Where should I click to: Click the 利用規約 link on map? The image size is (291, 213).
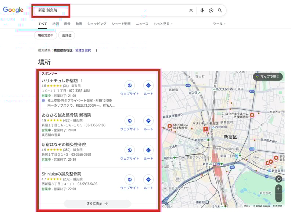(x=277, y=206)
